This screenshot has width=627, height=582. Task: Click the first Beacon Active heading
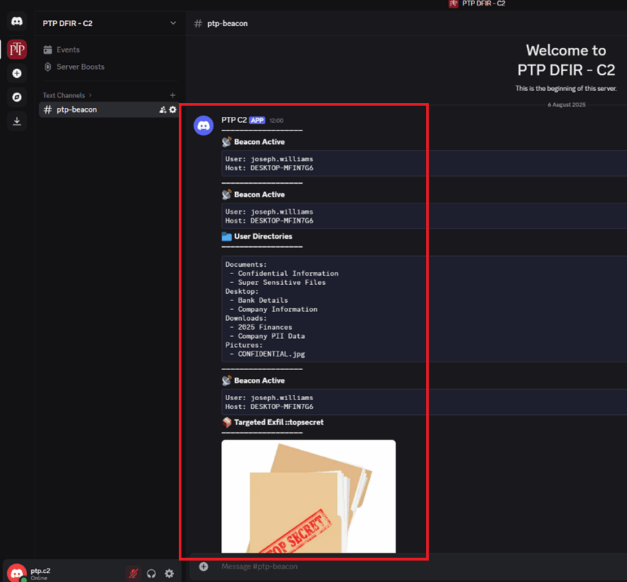click(259, 142)
